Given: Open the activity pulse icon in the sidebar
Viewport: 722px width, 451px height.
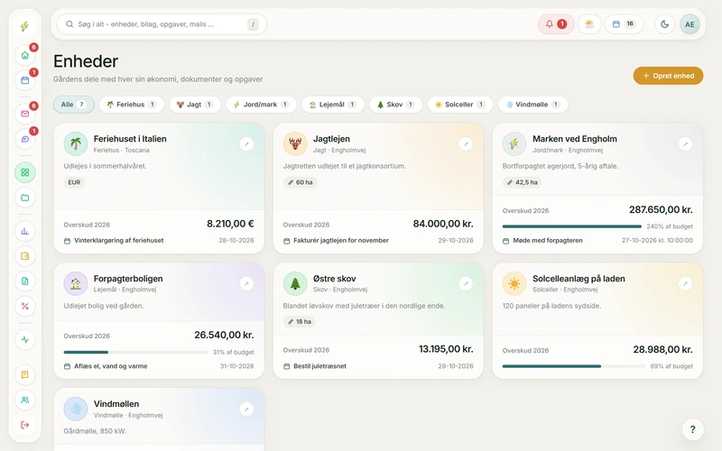Looking at the screenshot, I should click(x=25, y=340).
